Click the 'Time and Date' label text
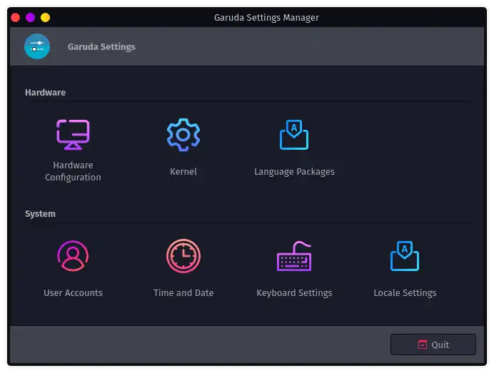 183,292
